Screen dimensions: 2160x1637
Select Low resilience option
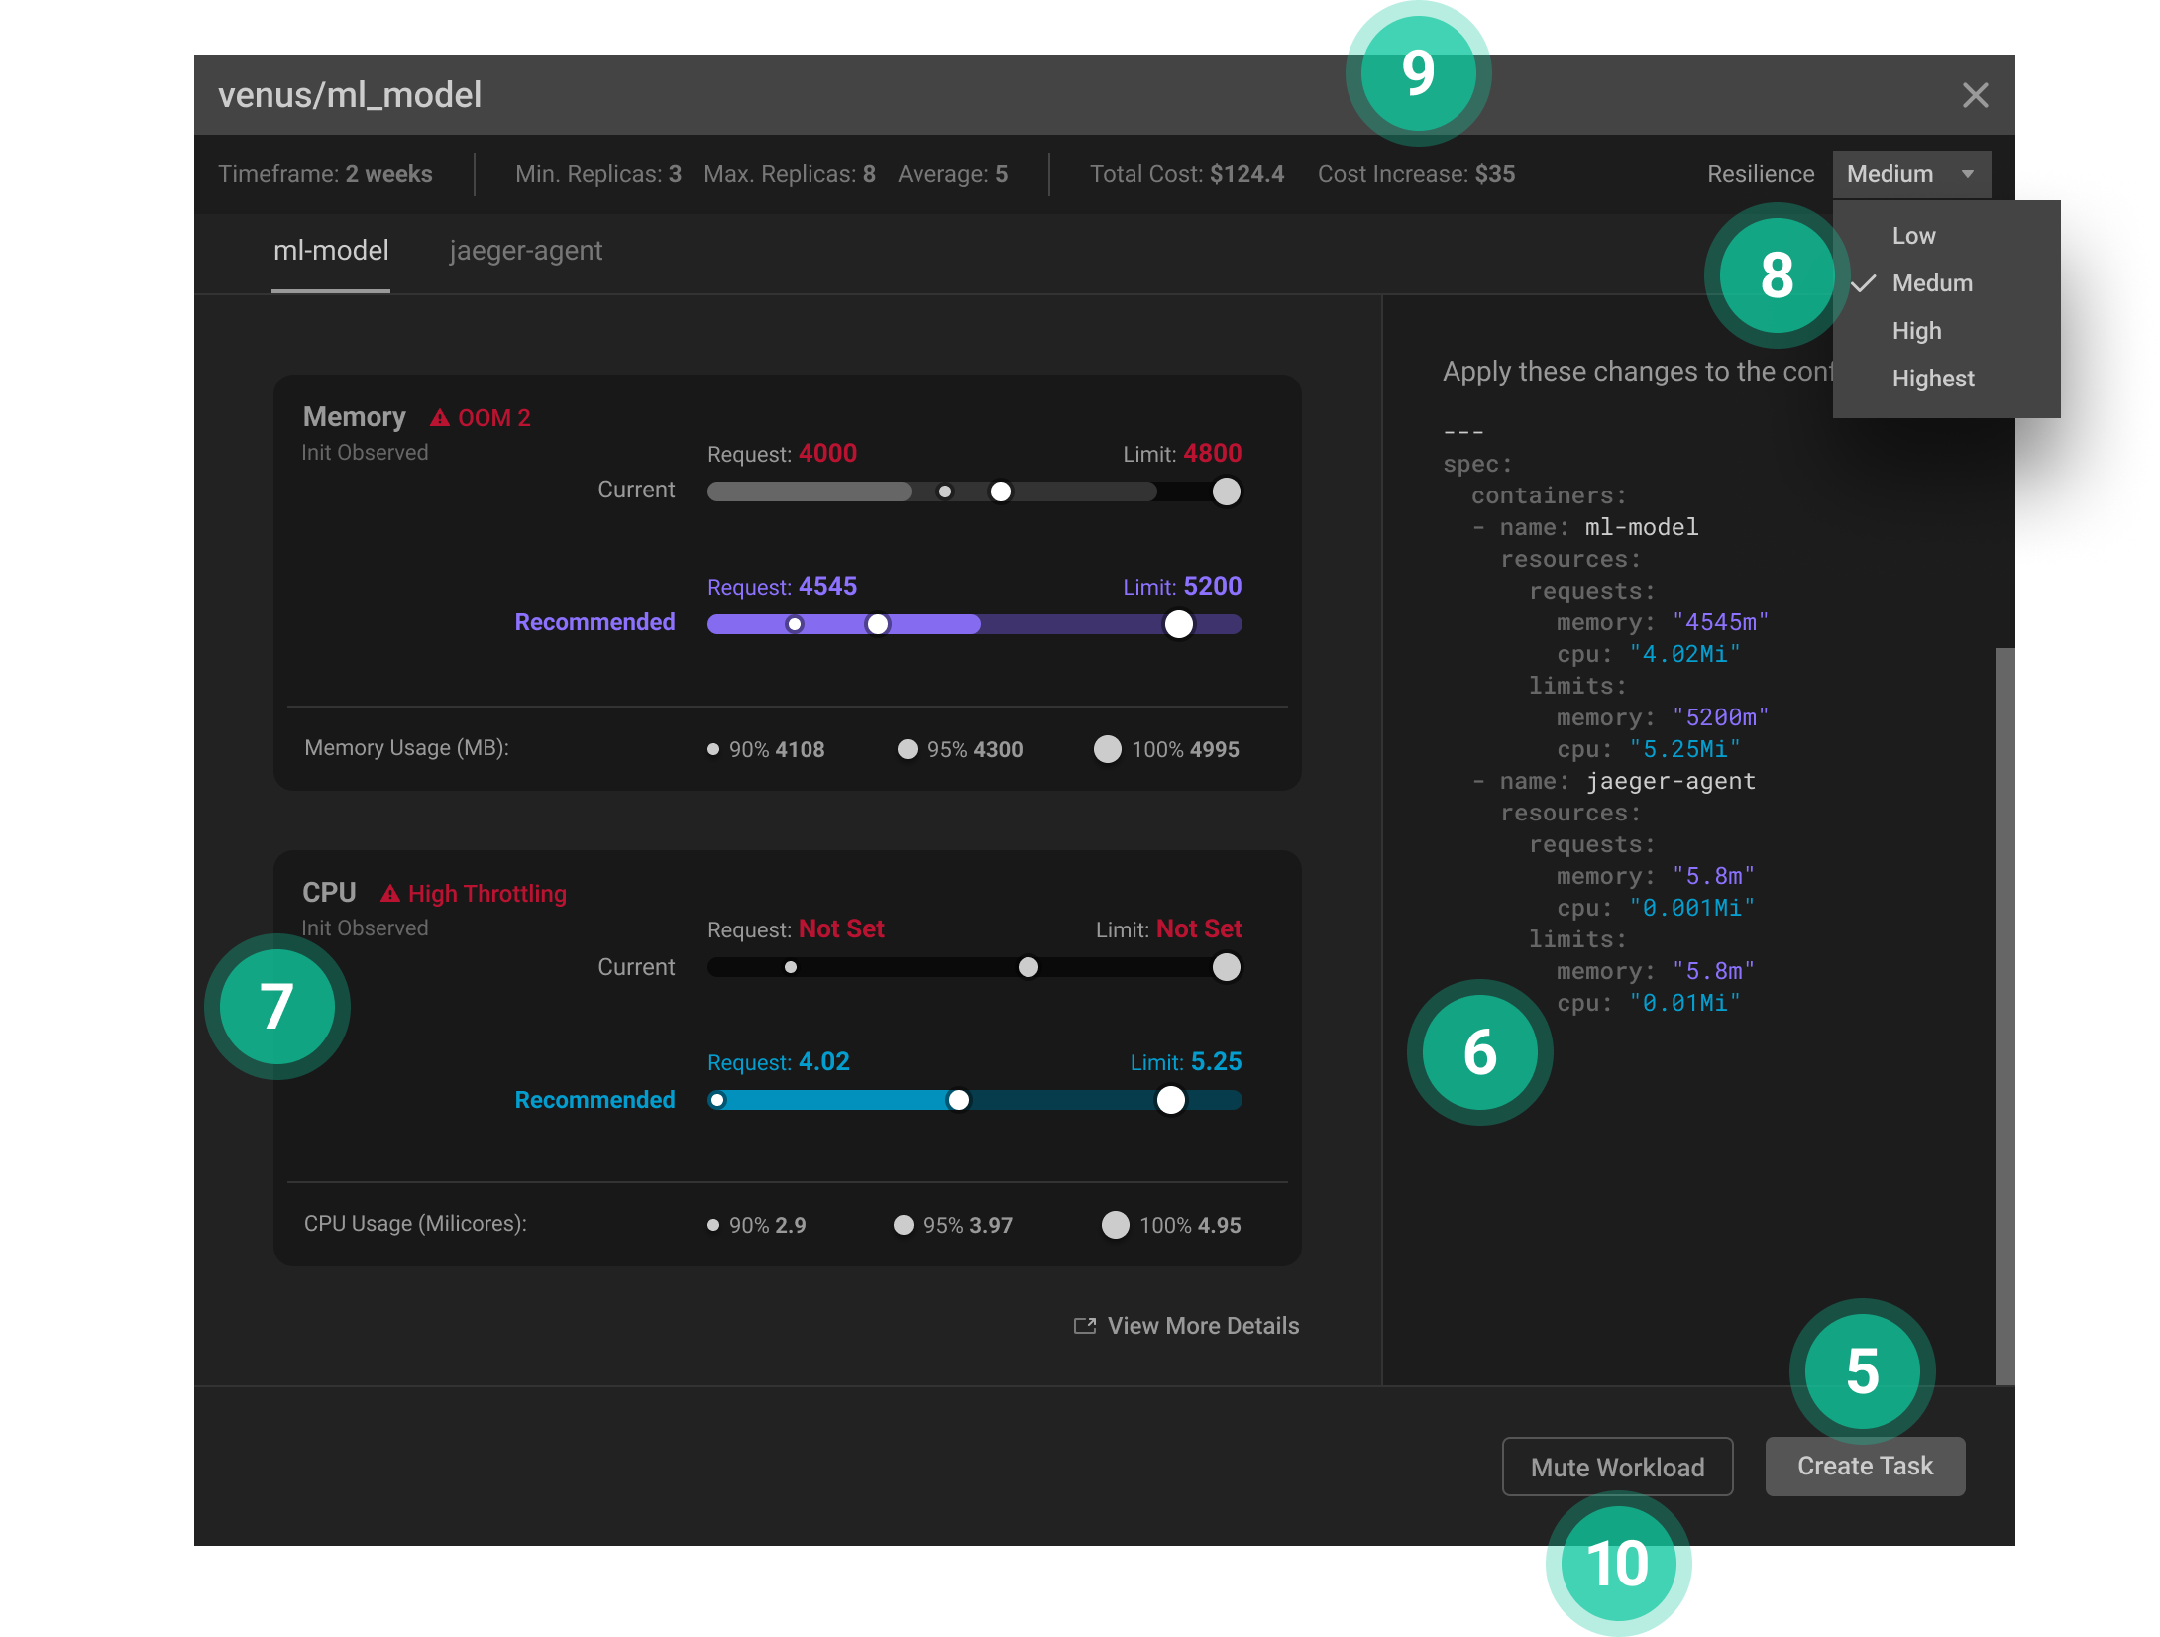(1913, 236)
